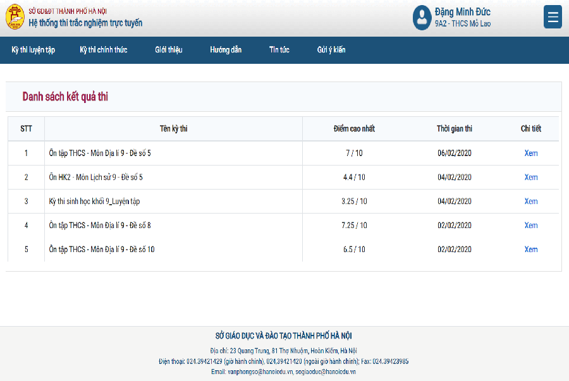Open the hamburger menu button

[553, 17]
